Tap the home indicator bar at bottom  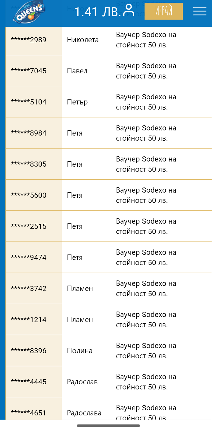pyautogui.click(x=108, y=426)
